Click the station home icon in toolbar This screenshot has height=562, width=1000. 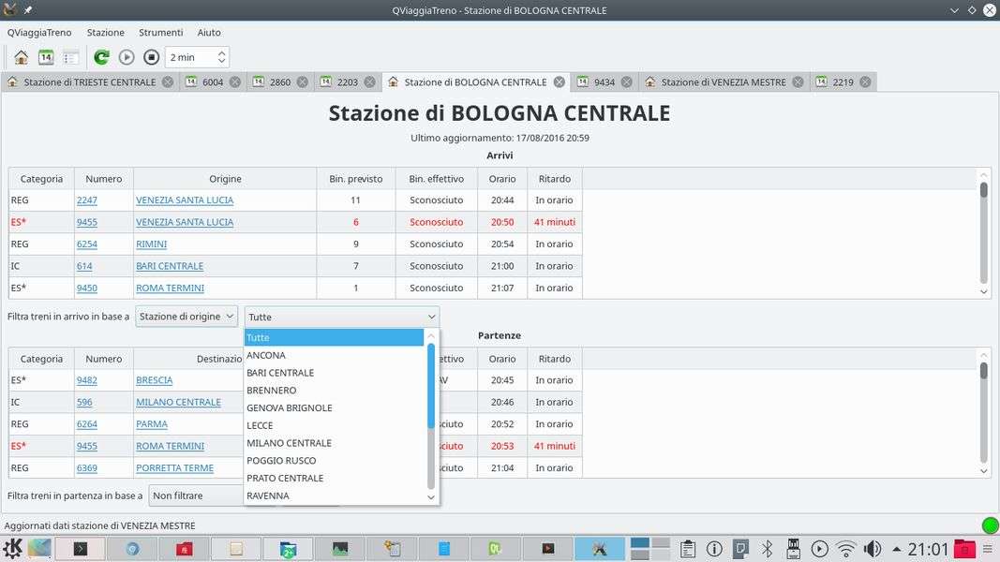tap(21, 57)
